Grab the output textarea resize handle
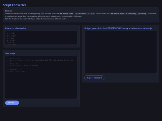 pos(156,73)
